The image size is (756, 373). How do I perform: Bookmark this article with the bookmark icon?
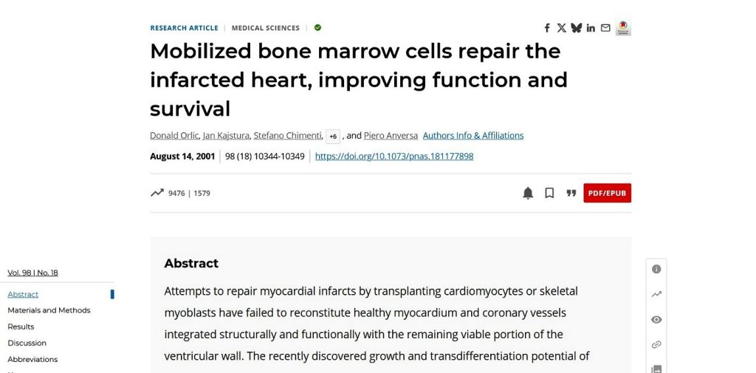[x=549, y=193]
